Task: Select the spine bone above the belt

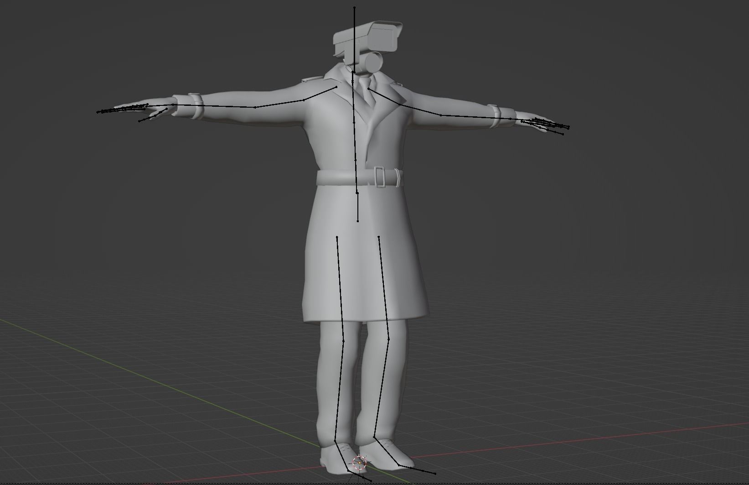Action: click(x=355, y=141)
